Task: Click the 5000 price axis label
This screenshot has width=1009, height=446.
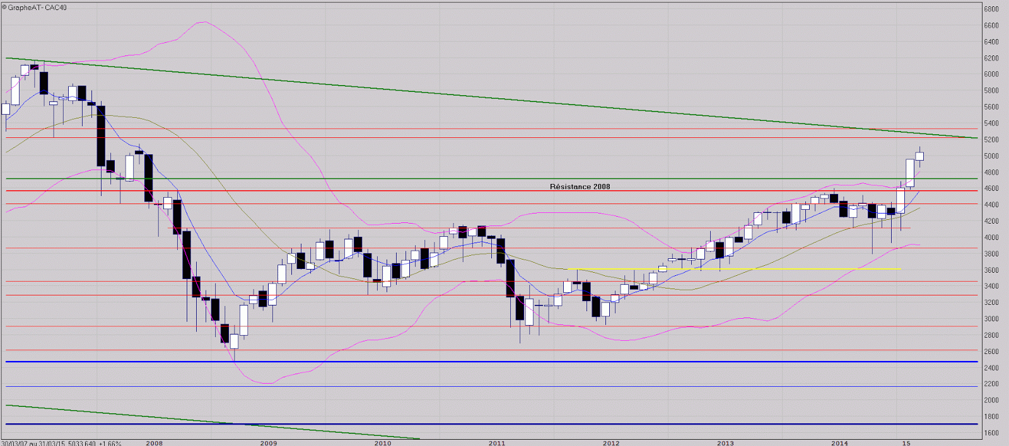Action: point(991,156)
